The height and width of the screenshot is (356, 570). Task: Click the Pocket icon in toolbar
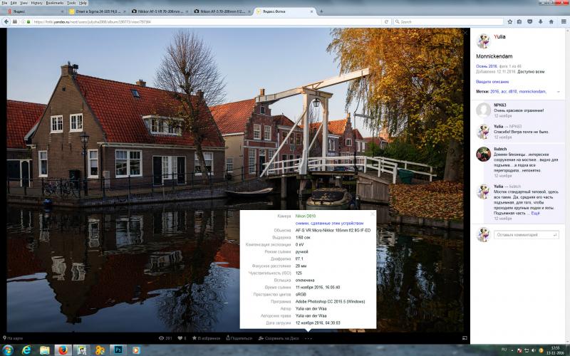coord(529,22)
